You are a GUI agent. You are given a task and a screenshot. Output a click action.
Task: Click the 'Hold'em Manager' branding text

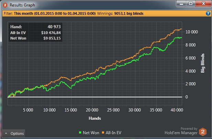pos(181,133)
